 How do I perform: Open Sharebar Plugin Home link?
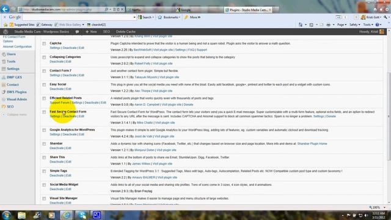(312, 144)
